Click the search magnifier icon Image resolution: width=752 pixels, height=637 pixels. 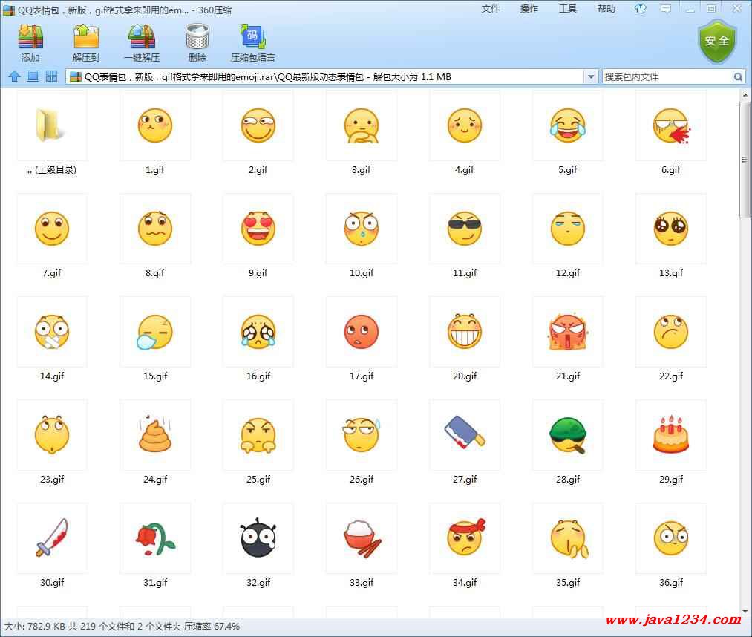[738, 76]
